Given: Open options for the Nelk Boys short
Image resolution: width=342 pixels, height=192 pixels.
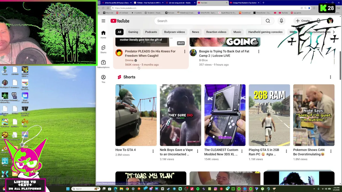Looking at the screenshot, I should [197, 151].
